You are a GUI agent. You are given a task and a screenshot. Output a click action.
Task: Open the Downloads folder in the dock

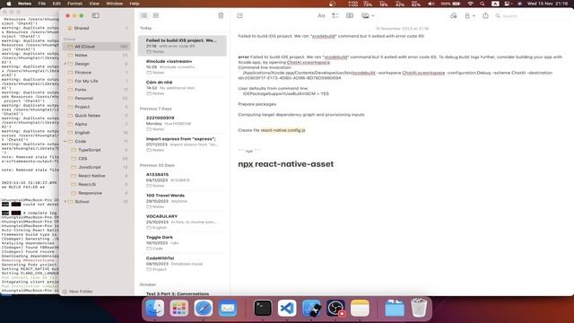coord(395,308)
